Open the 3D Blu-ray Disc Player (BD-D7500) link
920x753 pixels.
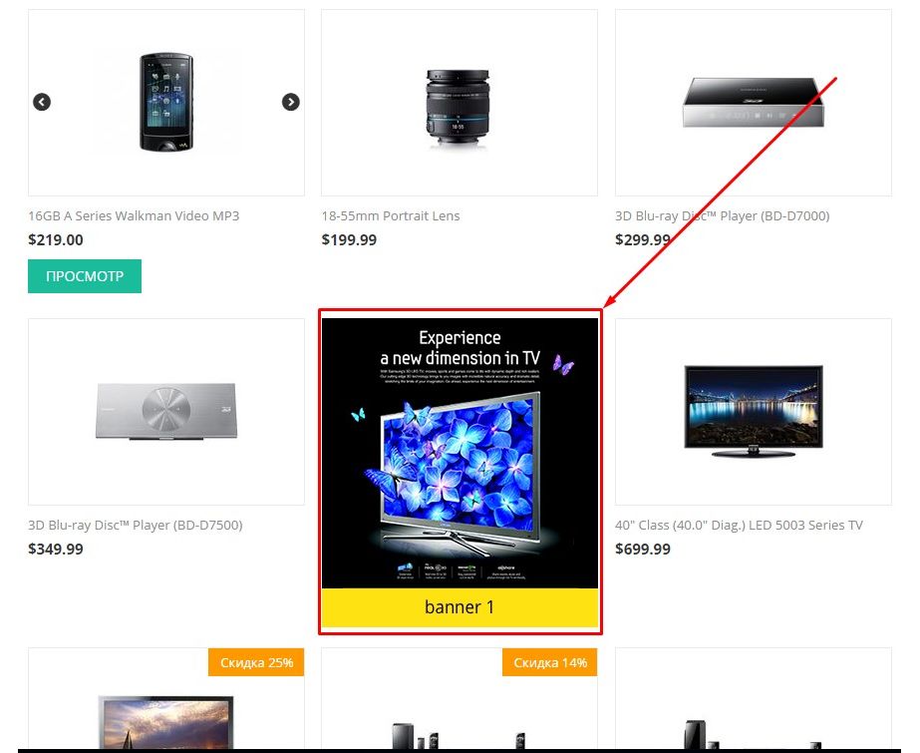136,526
